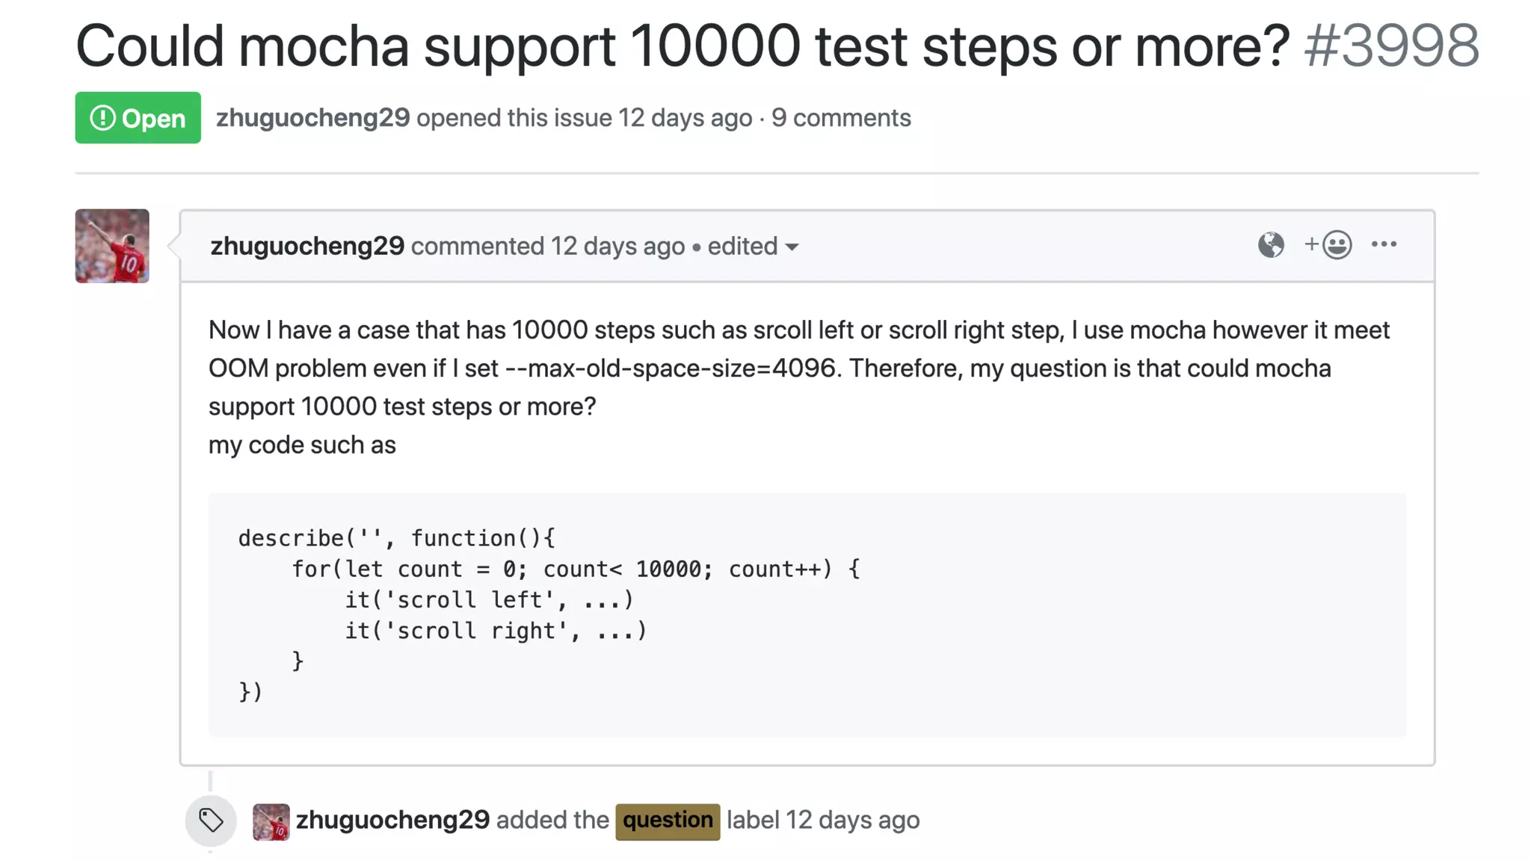The width and height of the screenshot is (1531, 861).
Task: Expand the edited history dropdown
Action: [753, 247]
